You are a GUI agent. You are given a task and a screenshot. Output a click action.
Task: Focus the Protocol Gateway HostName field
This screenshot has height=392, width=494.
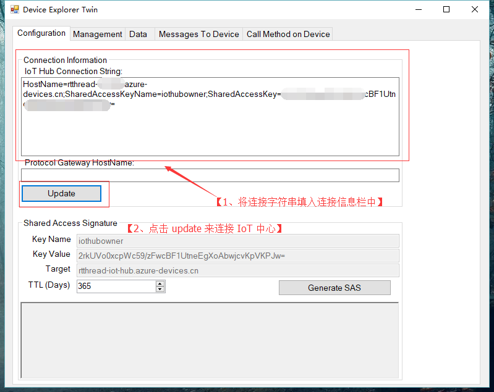210,175
